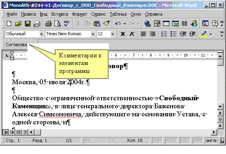Send document by e-mail icon
The image size is (226, 154).
tap(37, 24)
